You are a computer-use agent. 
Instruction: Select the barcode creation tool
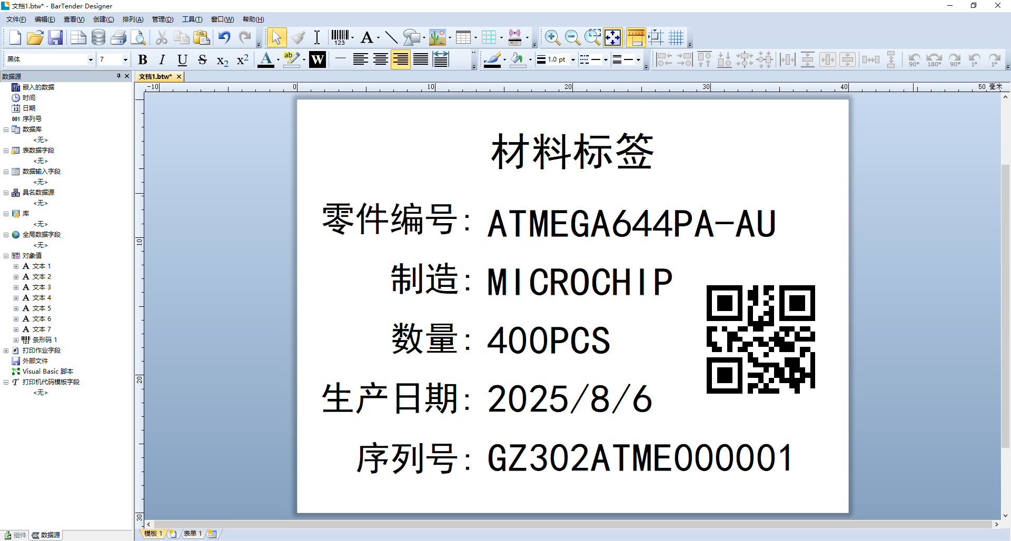point(340,37)
